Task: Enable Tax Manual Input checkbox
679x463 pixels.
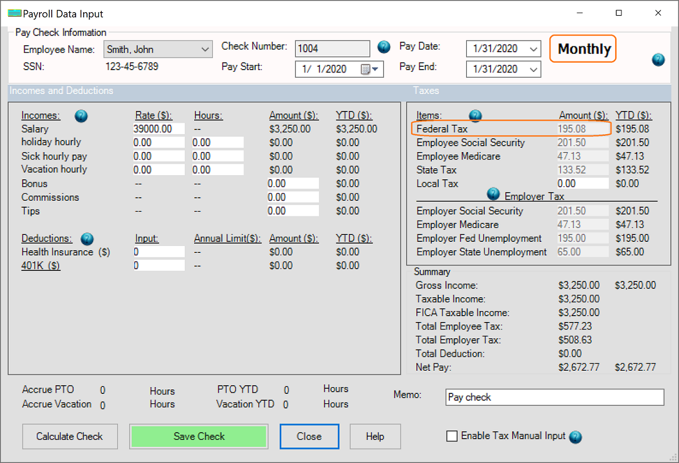Action: (x=452, y=436)
